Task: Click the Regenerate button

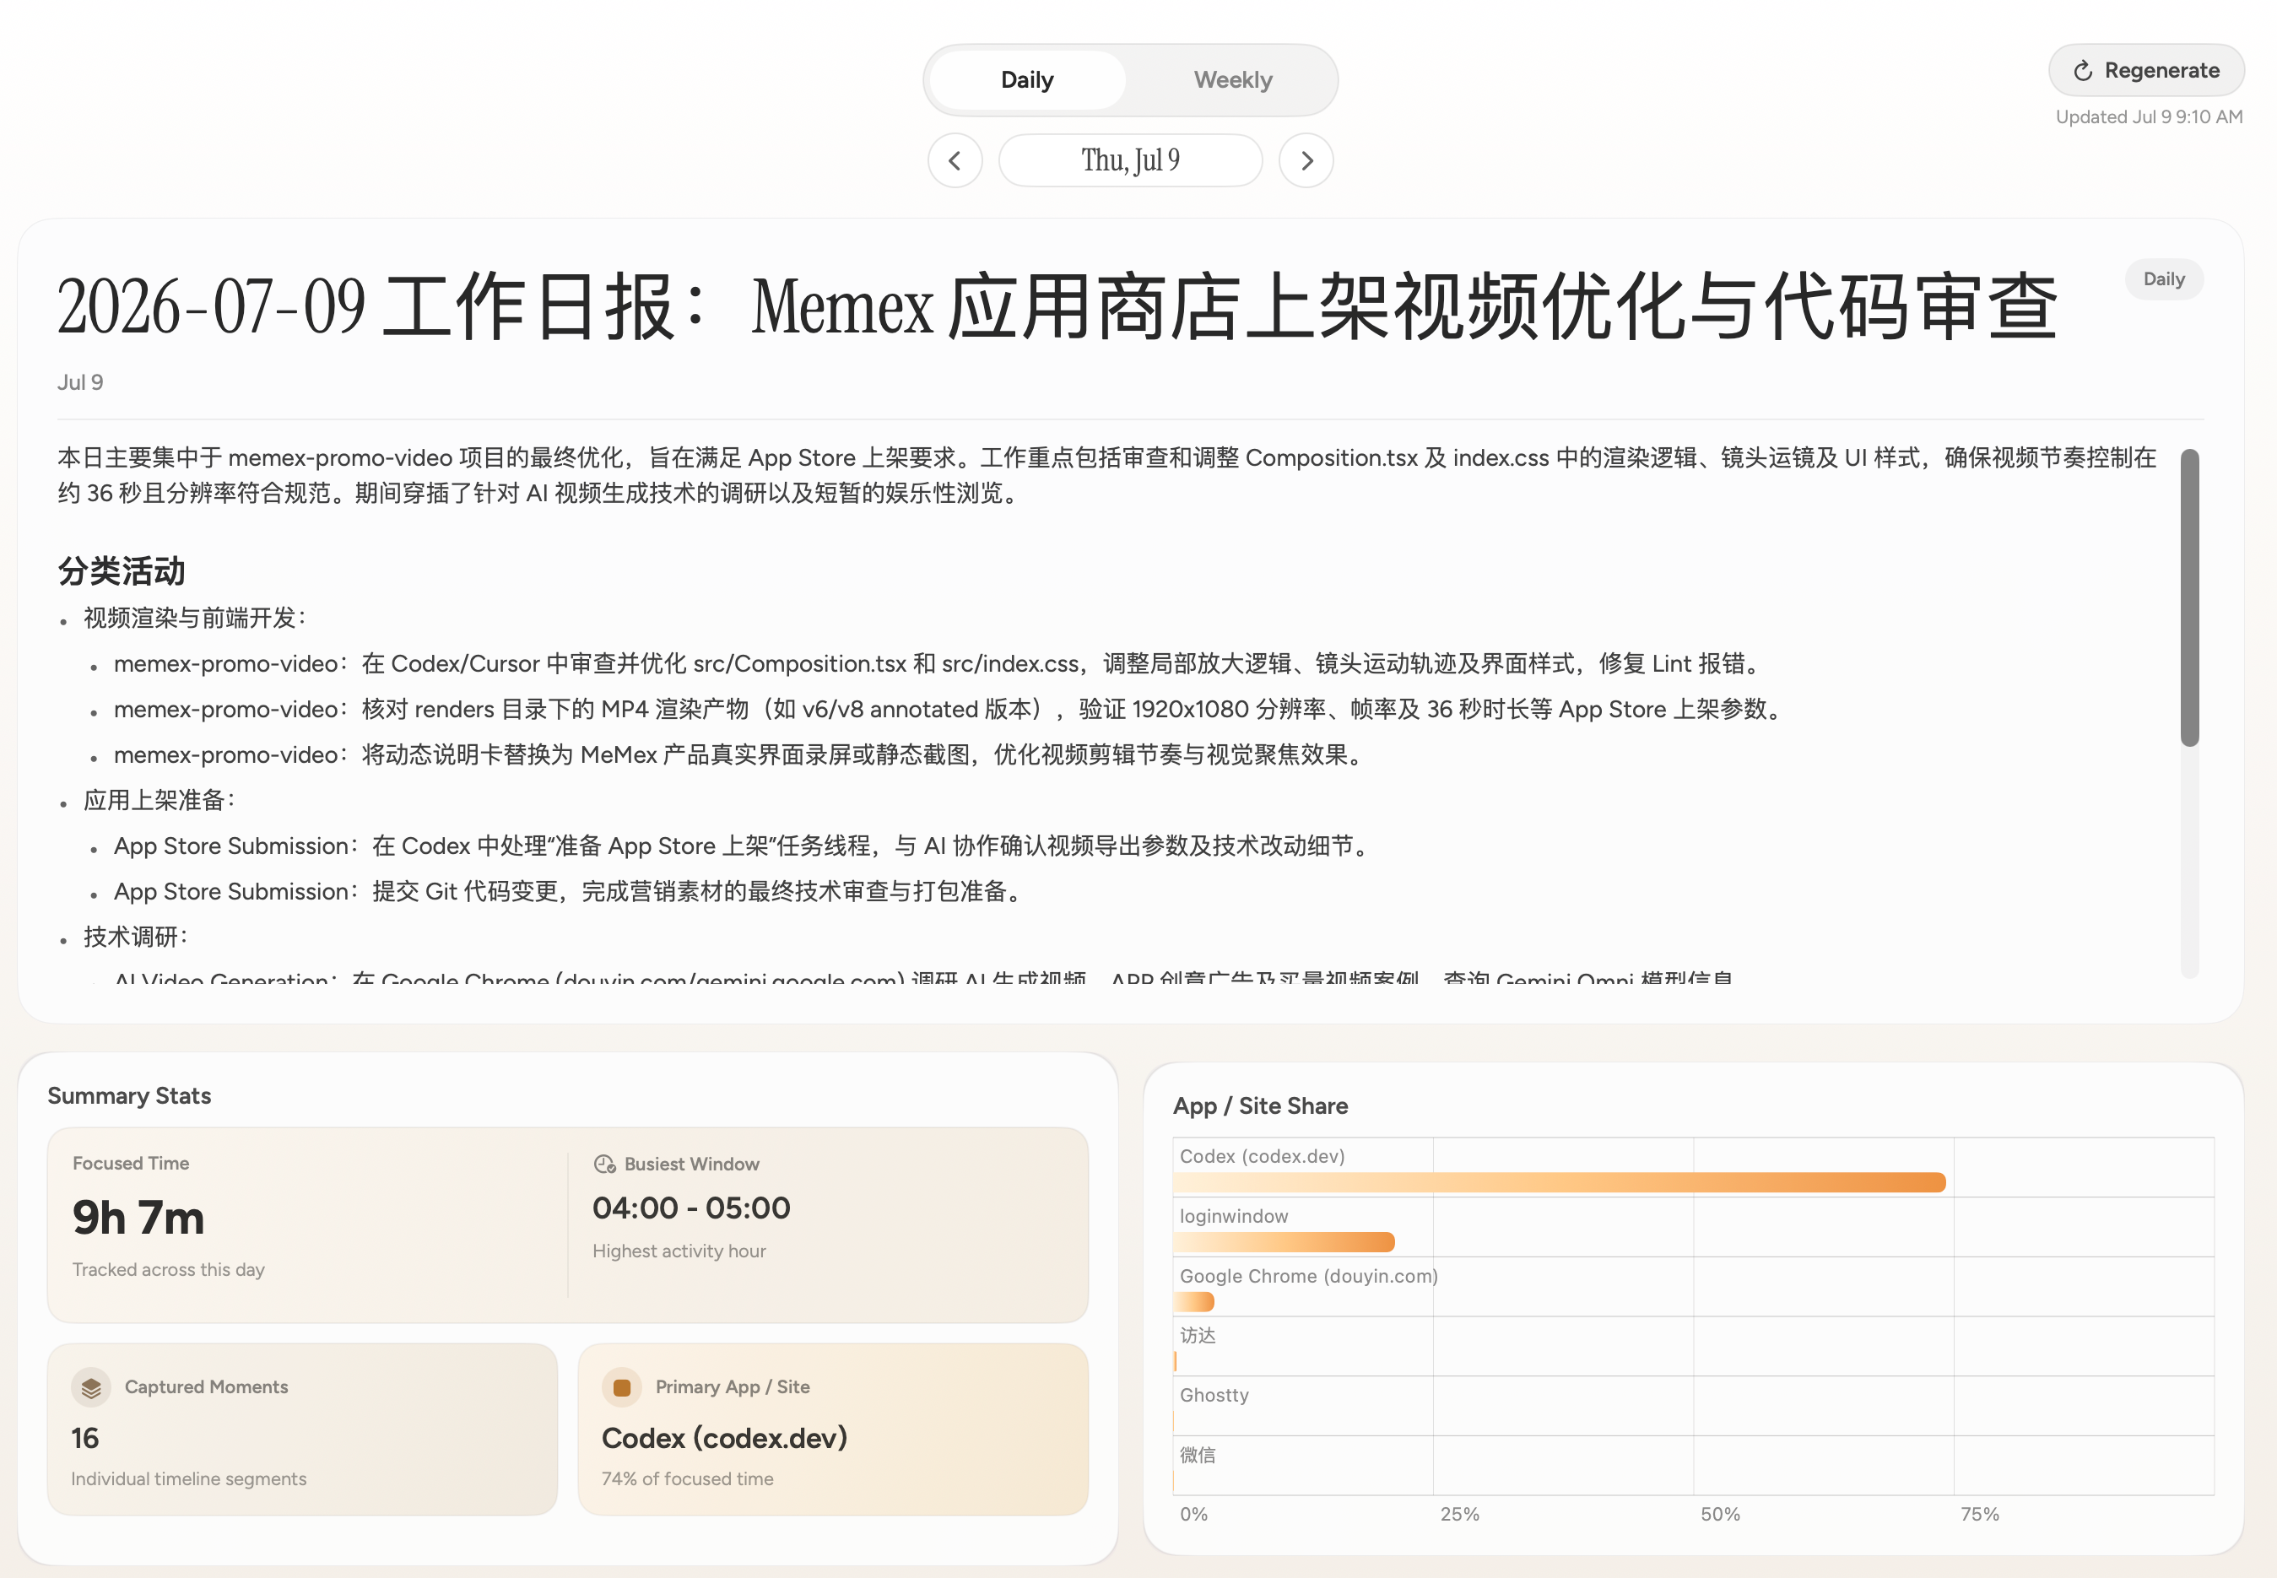Action: (x=2145, y=70)
